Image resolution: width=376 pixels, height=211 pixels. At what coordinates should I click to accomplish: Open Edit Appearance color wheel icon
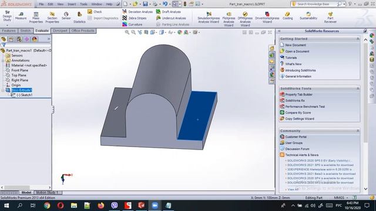180,32
